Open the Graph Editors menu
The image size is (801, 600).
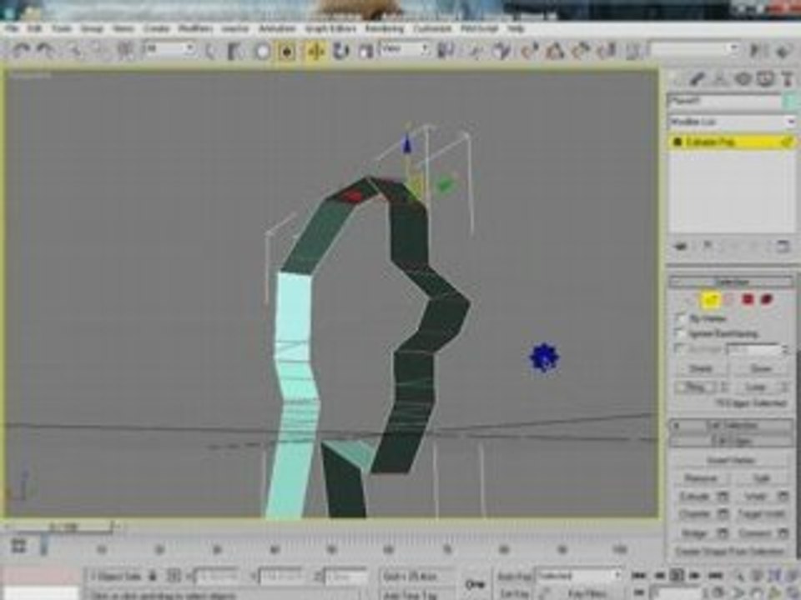(330, 28)
